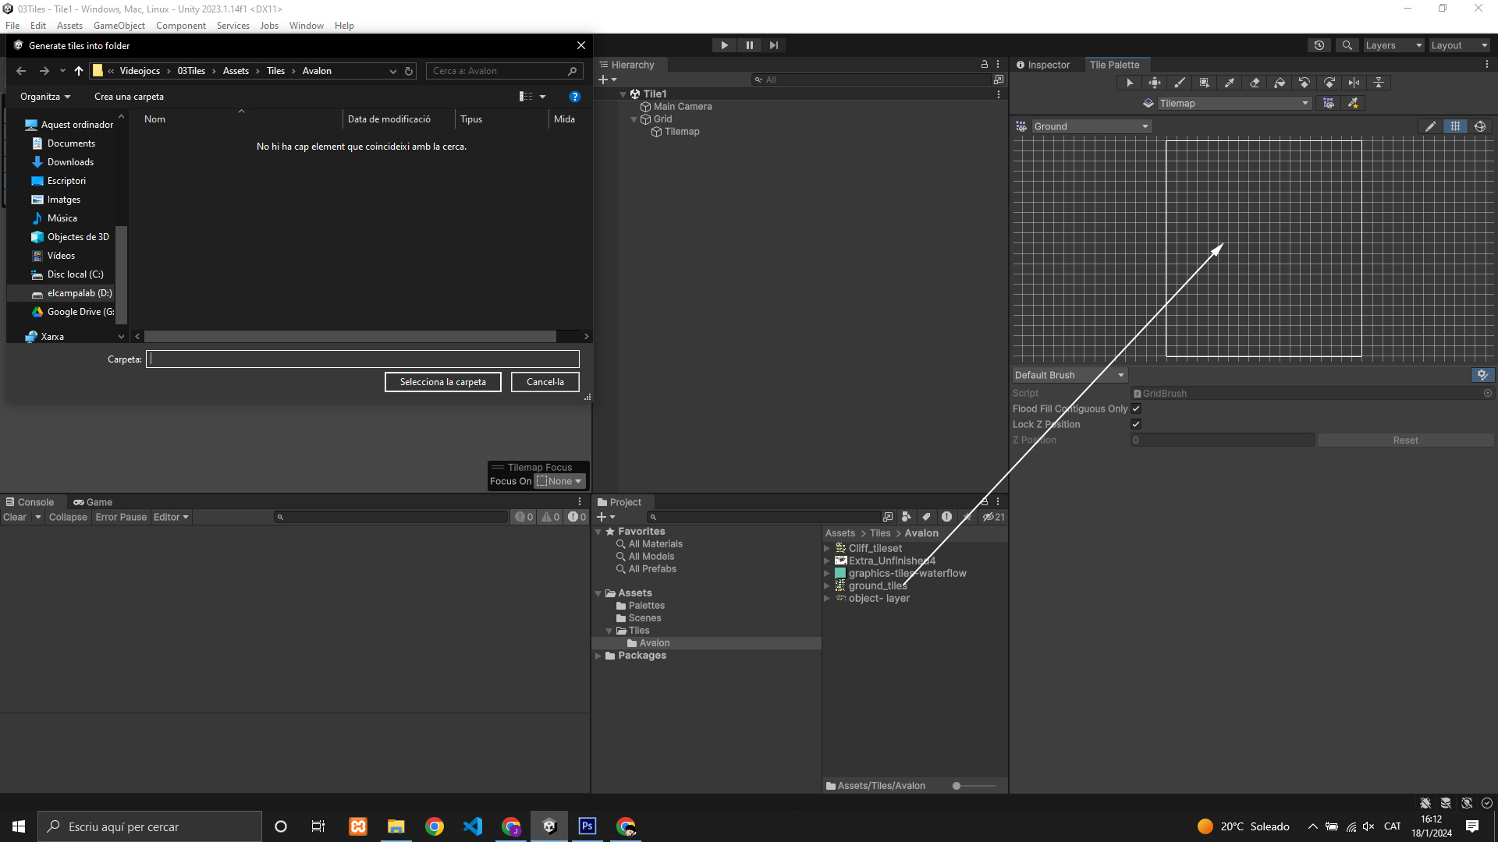Click the Selecciona la carpeta button
The image size is (1498, 842).
pyautogui.click(x=442, y=382)
